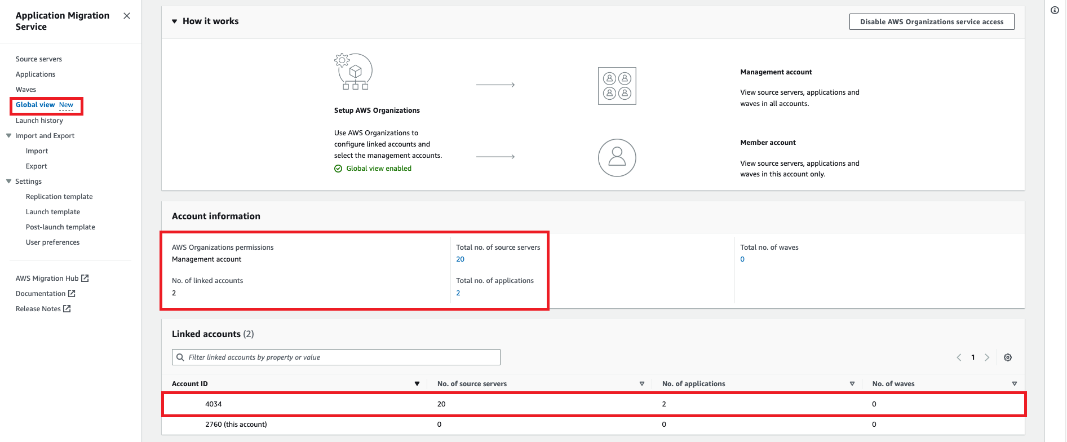
Task: Collapse the How it works section
Action: point(175,21)
